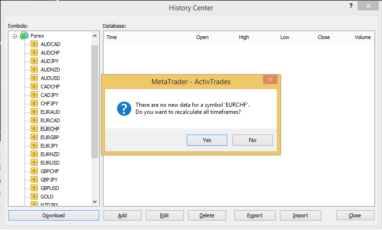
Task: Click the AUDCHF symbol icon
Action: point(34,52)
